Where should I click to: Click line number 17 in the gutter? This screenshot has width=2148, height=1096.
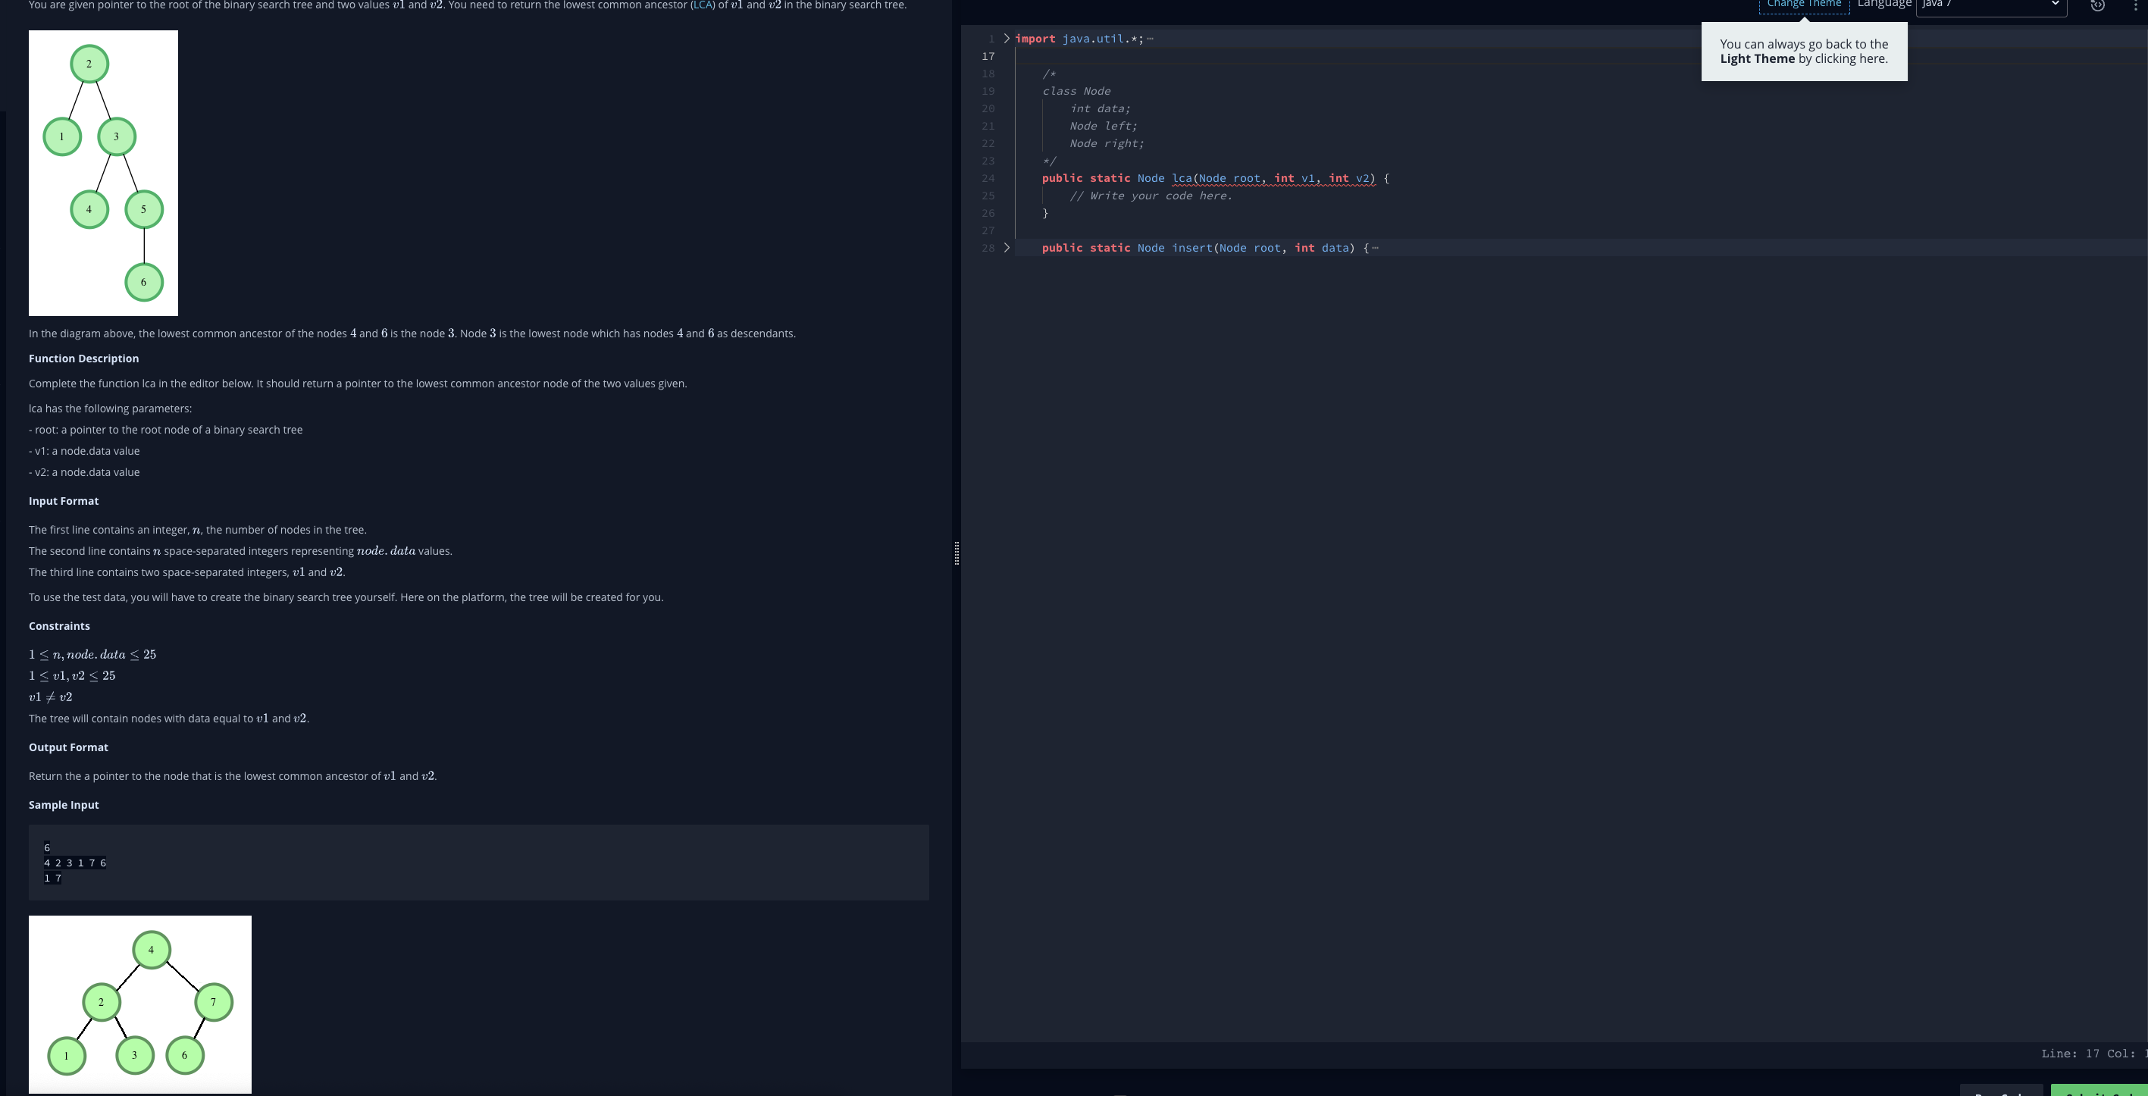pos(988,56)
